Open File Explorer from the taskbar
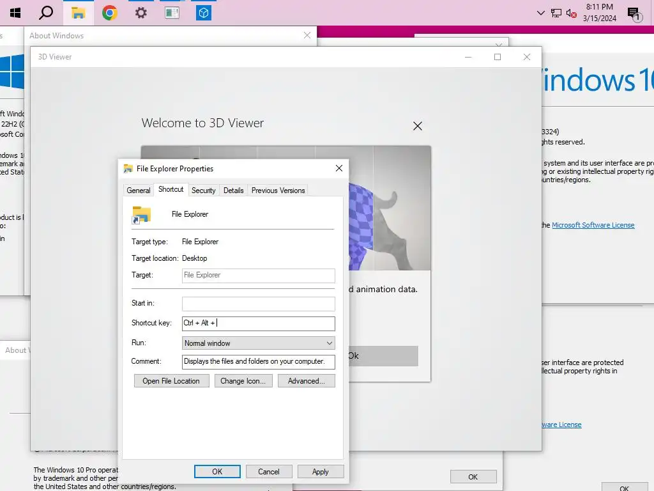654x491 pixels. point(78,13)
